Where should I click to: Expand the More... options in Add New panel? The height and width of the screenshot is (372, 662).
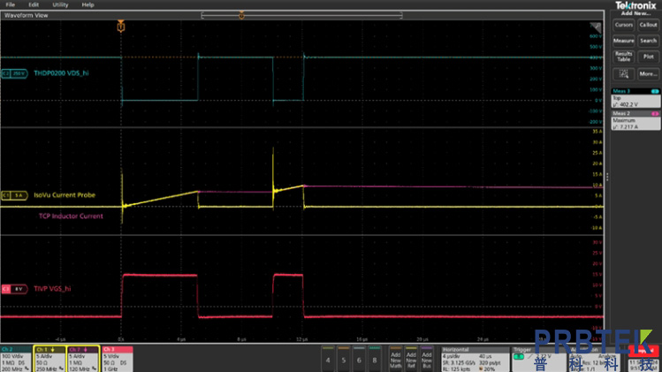point(648,73)
